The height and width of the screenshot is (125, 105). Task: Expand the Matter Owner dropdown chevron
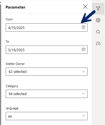coord(84,72)
